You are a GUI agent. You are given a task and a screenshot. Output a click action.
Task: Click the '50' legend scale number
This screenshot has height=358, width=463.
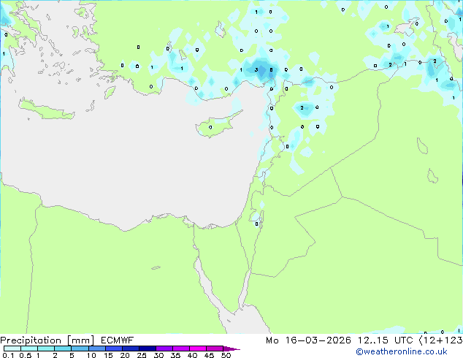[226, 355]
